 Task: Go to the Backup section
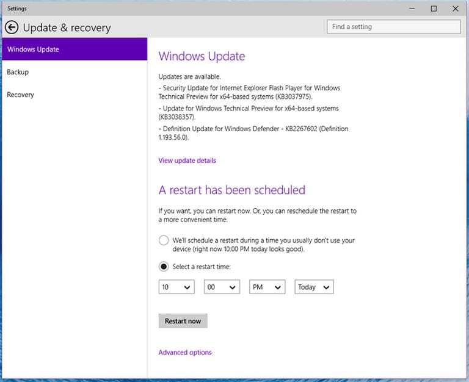tap(18, 72)
